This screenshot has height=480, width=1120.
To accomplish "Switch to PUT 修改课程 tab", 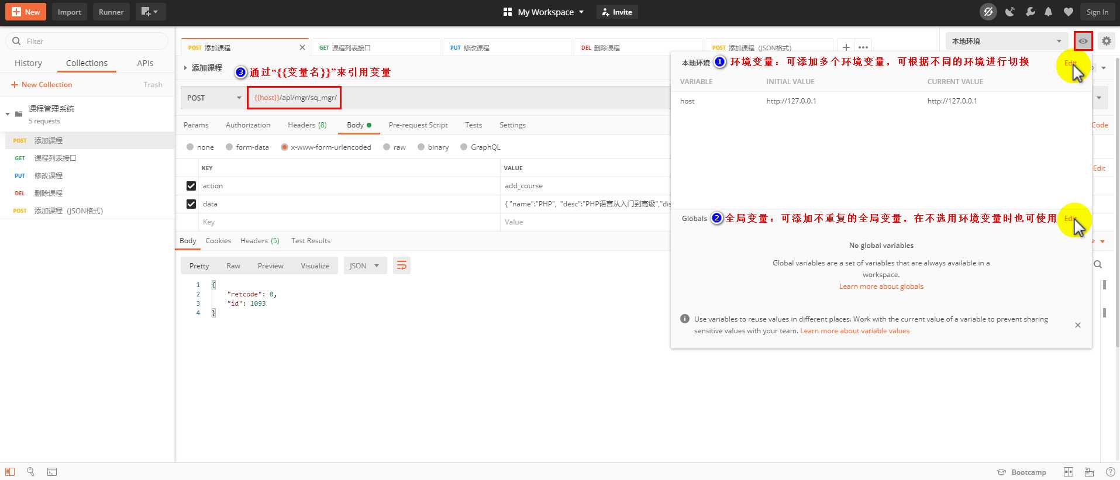I will [x=506, y=47].
